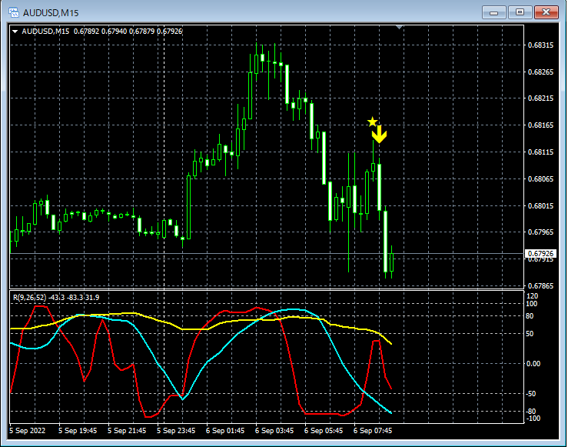
Task: Click the 5 Sep 23:45 time label
Action: 176,431
